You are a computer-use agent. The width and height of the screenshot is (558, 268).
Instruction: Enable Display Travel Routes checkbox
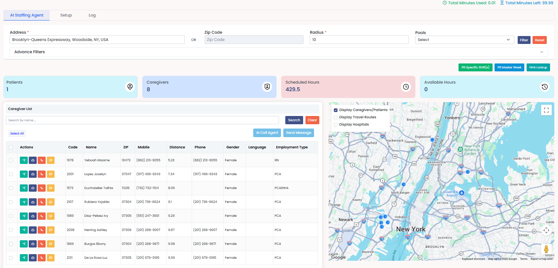click(336, 117)
